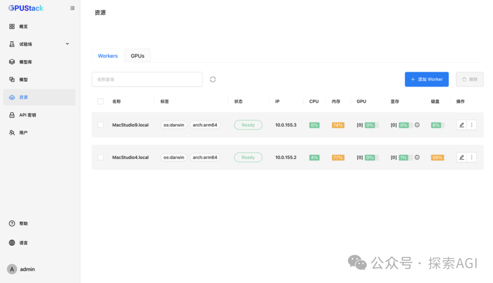Click the 4% CPU bar for MacStudio4.local
Viewport: 493px width, 283px height.
pos(315,157)
